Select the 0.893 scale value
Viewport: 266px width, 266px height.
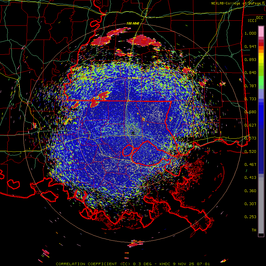click(250, 59)
